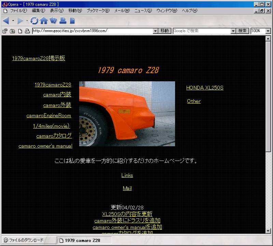Open the camaro owner's manual link
This screenshot has width=273, height=246.
click(x=45, y=146)
